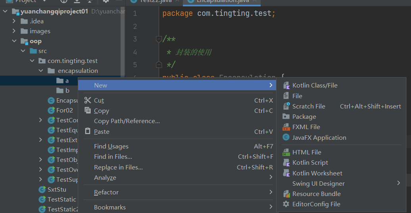Open the Bookmarks submenu arrow
Viewport: 411px width, 213px height.
coord(271,207)
